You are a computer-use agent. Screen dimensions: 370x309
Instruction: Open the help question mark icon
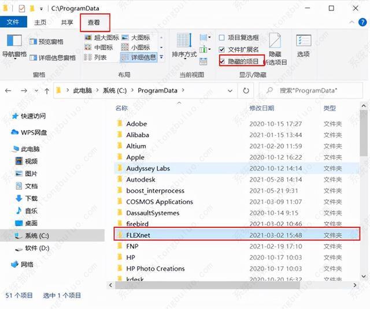[x=362, y=22]
